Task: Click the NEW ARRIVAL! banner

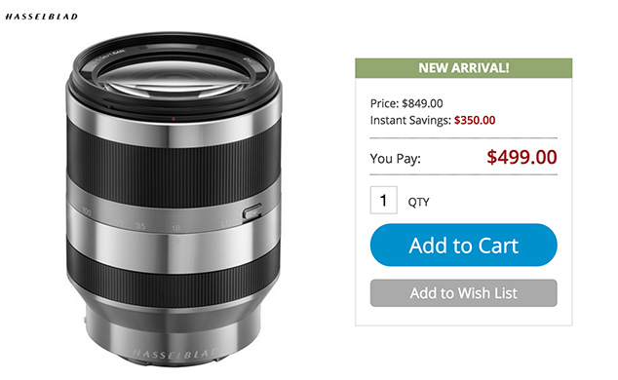Action: pos(464,68)
